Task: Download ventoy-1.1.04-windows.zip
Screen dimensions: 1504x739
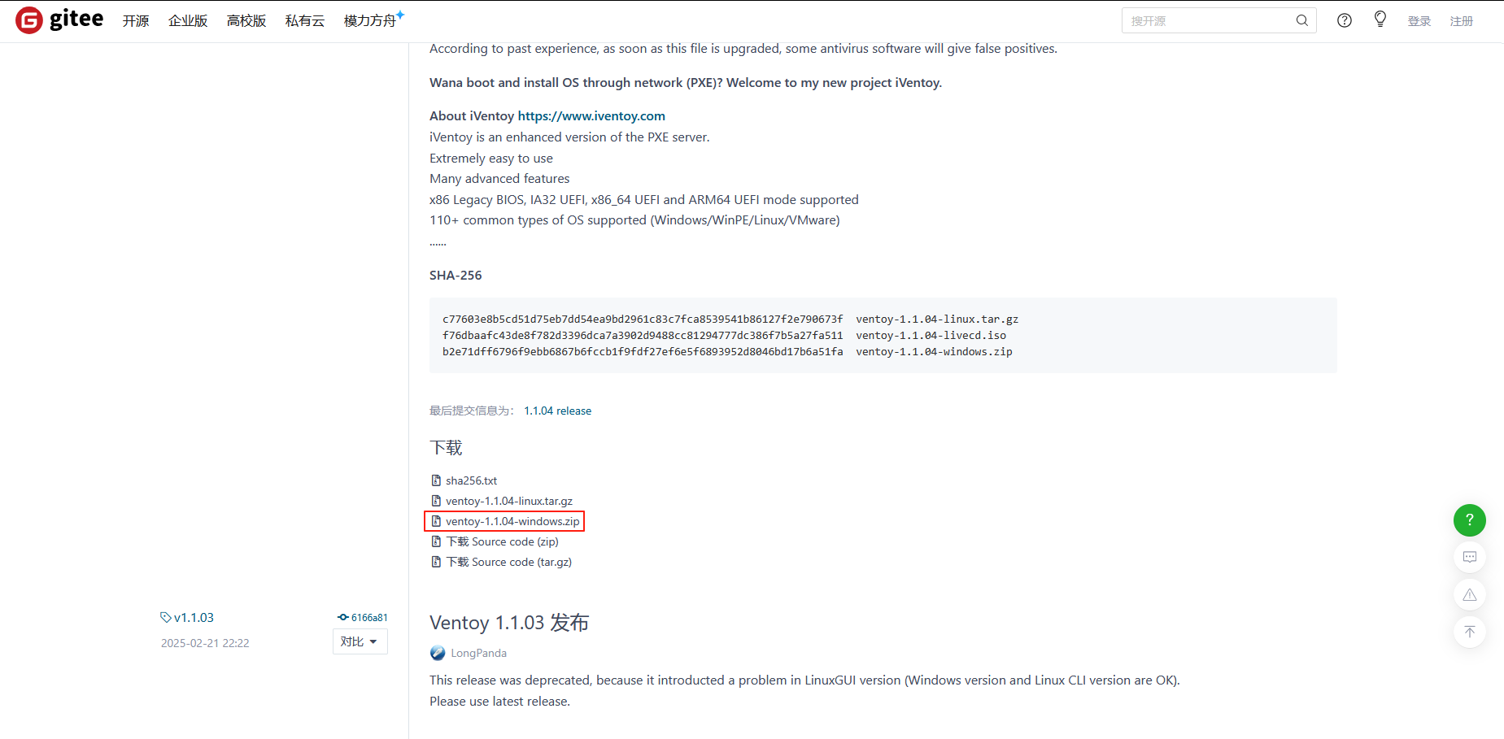Action: pos(512,521)
